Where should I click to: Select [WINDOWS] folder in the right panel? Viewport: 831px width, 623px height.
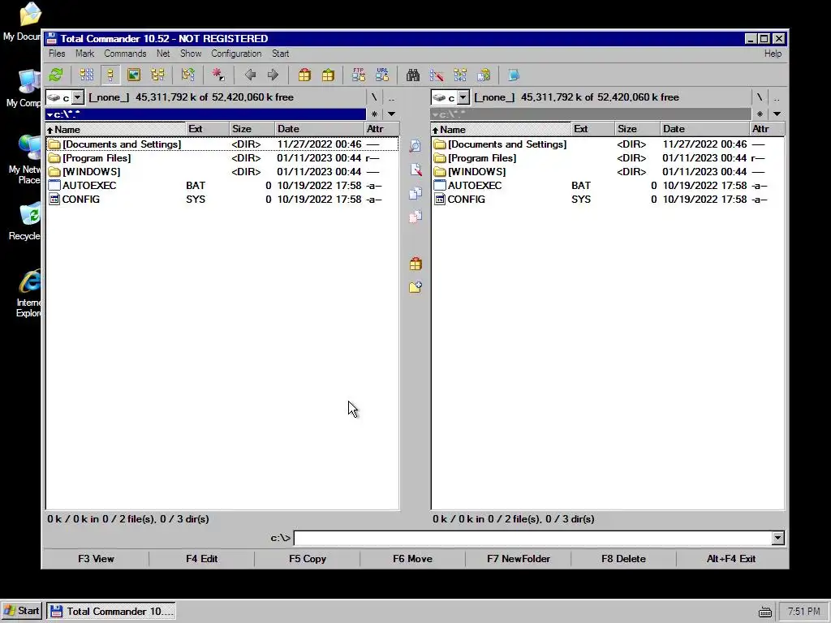tap(607, 172)
